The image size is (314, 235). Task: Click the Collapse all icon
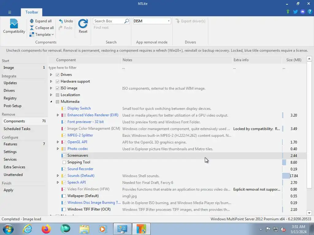pyautogui.click(x=32, y=28)
